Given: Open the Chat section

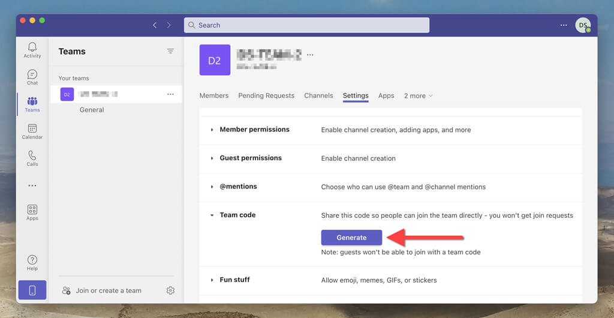Looking at the screenshot, I should tap(32, 77).
